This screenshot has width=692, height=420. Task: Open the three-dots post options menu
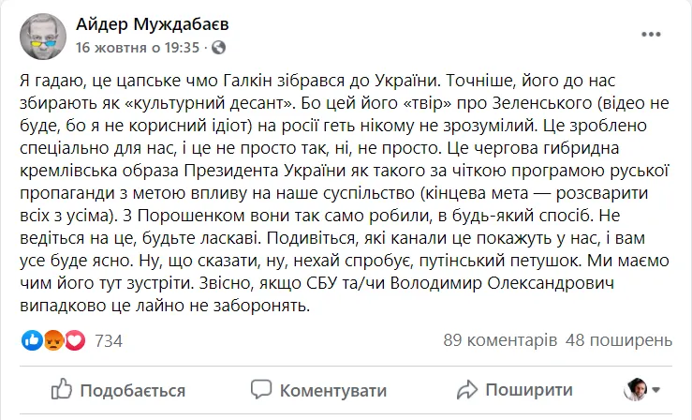click(x=652, y=36)
